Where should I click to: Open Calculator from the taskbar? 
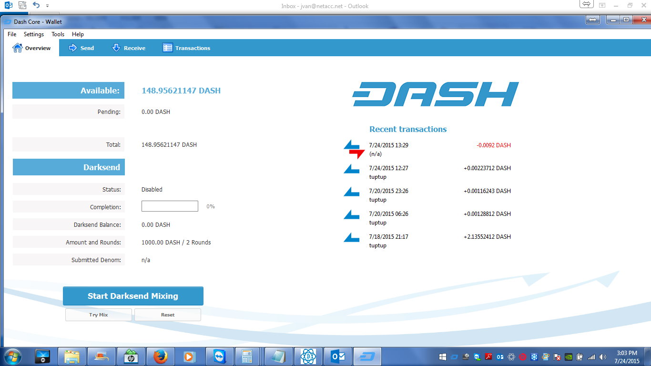[x=247, y=356]
